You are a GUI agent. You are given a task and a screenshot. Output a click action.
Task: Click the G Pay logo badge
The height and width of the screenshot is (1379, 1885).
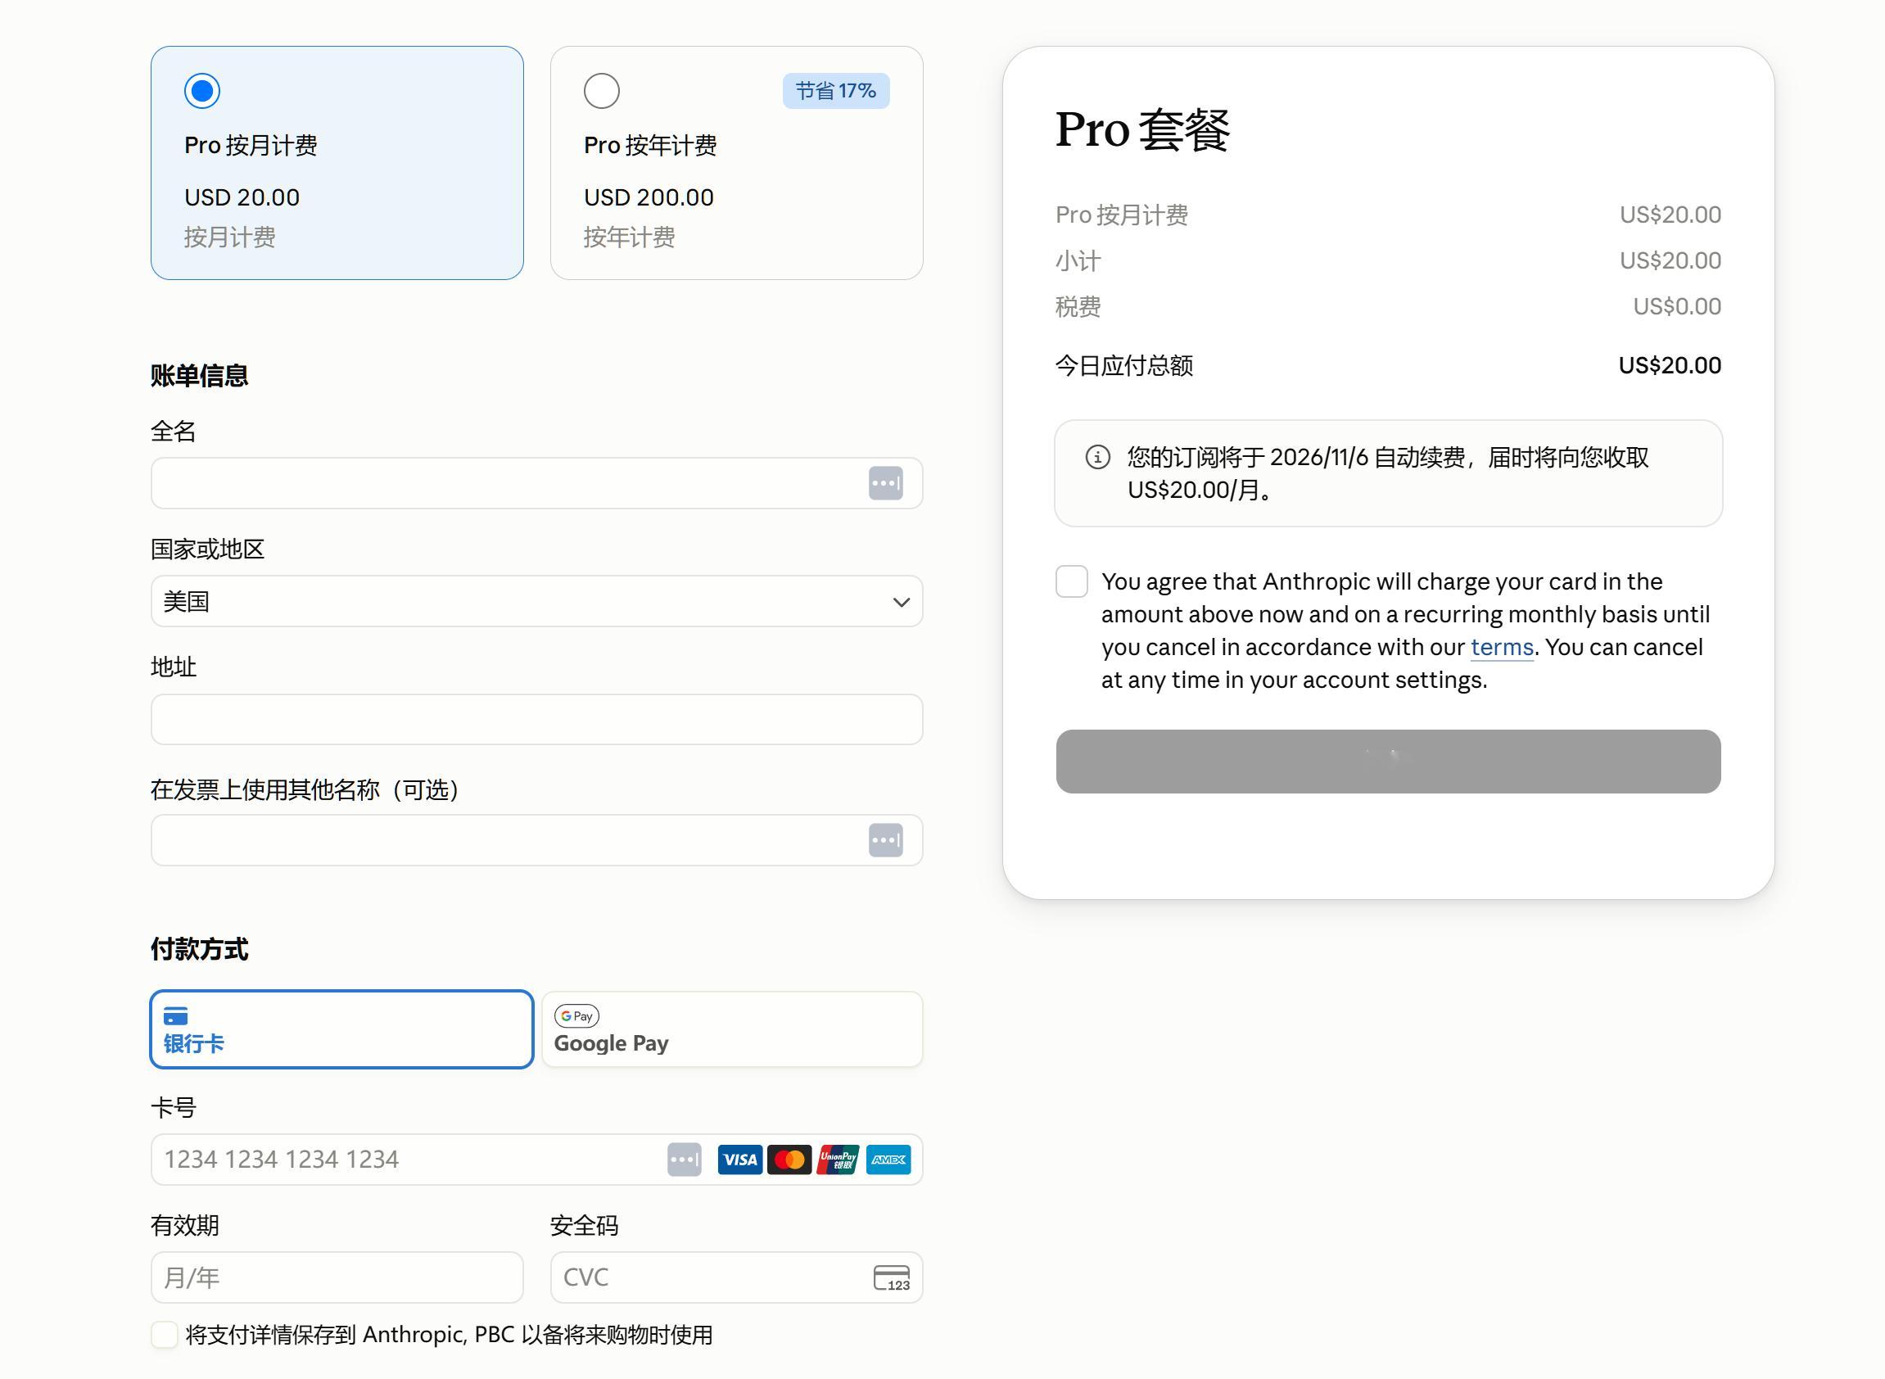coord(576,1016)
